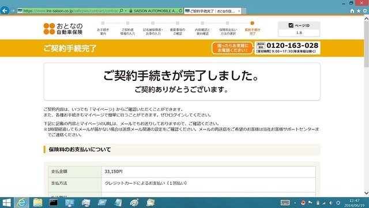
Task: Click the 困ったらお気軽にお電話ください button
Action: (x=232, y=48)
